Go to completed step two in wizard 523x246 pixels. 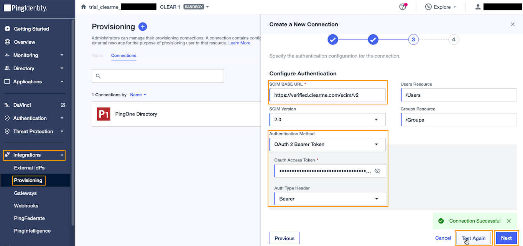click(373, 39)
